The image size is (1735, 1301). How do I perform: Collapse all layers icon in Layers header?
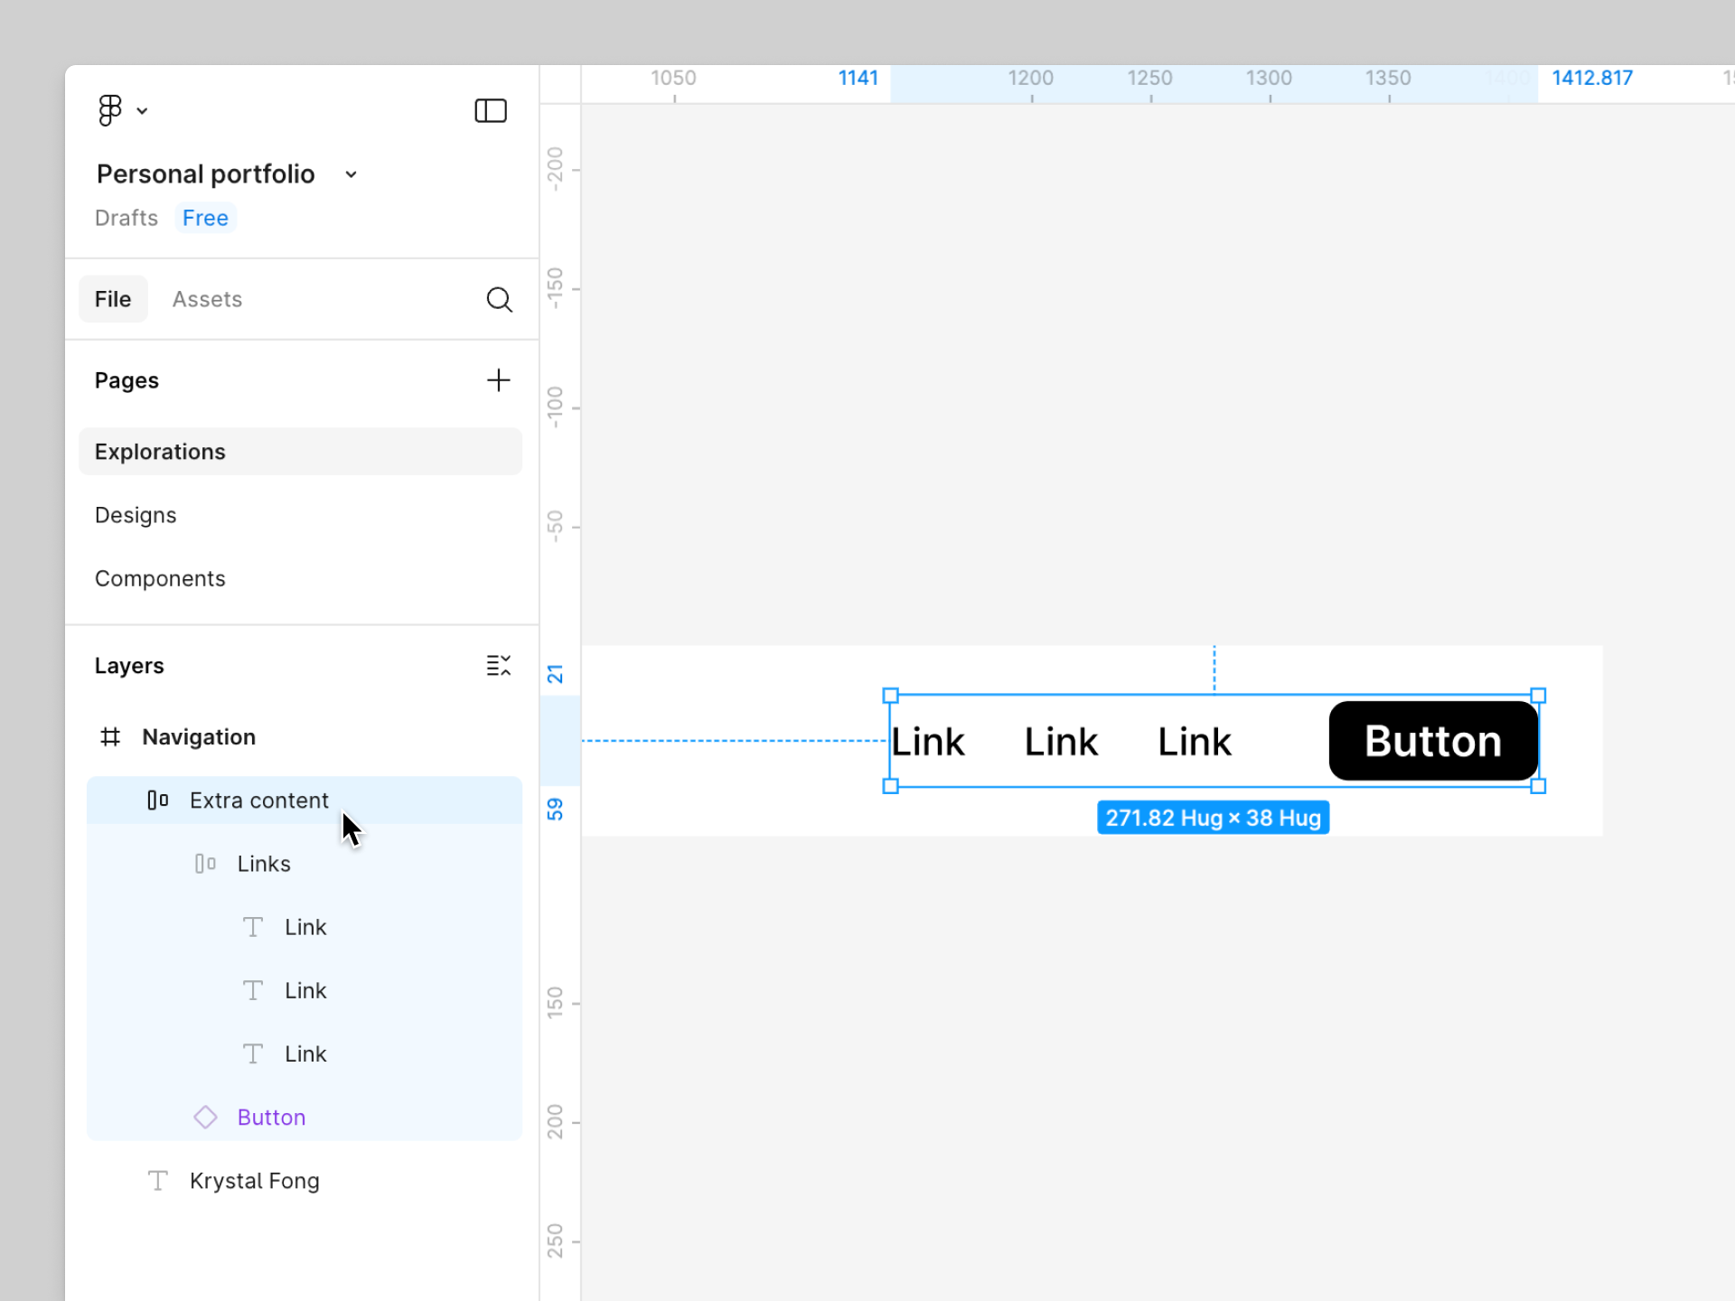point(498,666)
